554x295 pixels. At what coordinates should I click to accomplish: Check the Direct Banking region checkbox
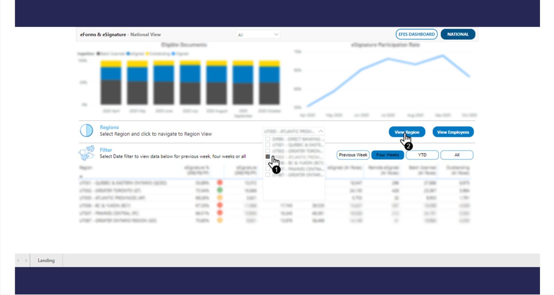[x=268, y=139]
